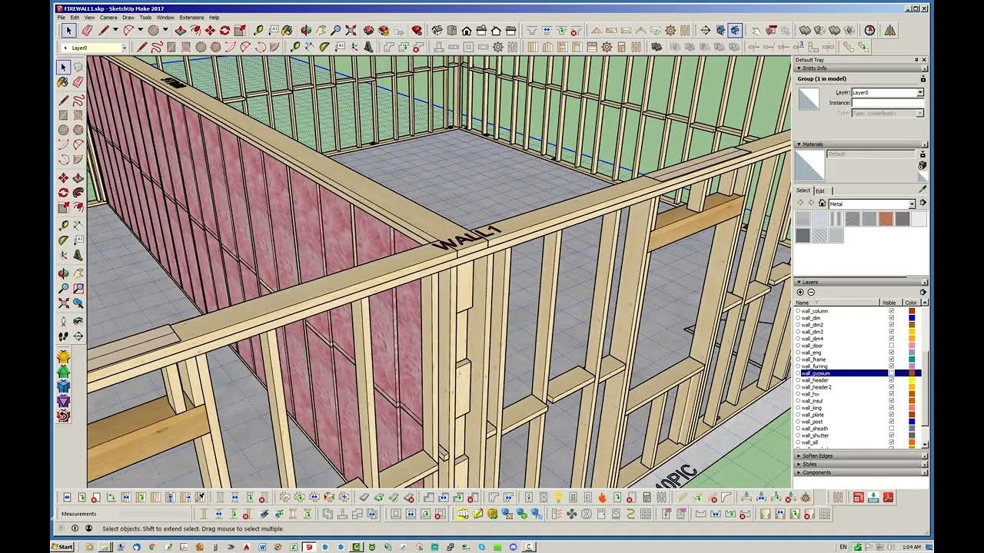Set wall_header as the active layer radio
Screen dimensions: 984x553
click(x=798, y=380)
